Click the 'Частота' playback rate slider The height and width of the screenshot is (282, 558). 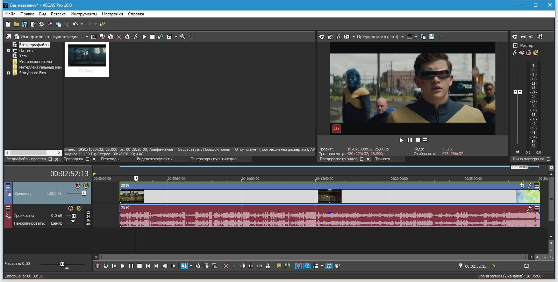(63, 264)
